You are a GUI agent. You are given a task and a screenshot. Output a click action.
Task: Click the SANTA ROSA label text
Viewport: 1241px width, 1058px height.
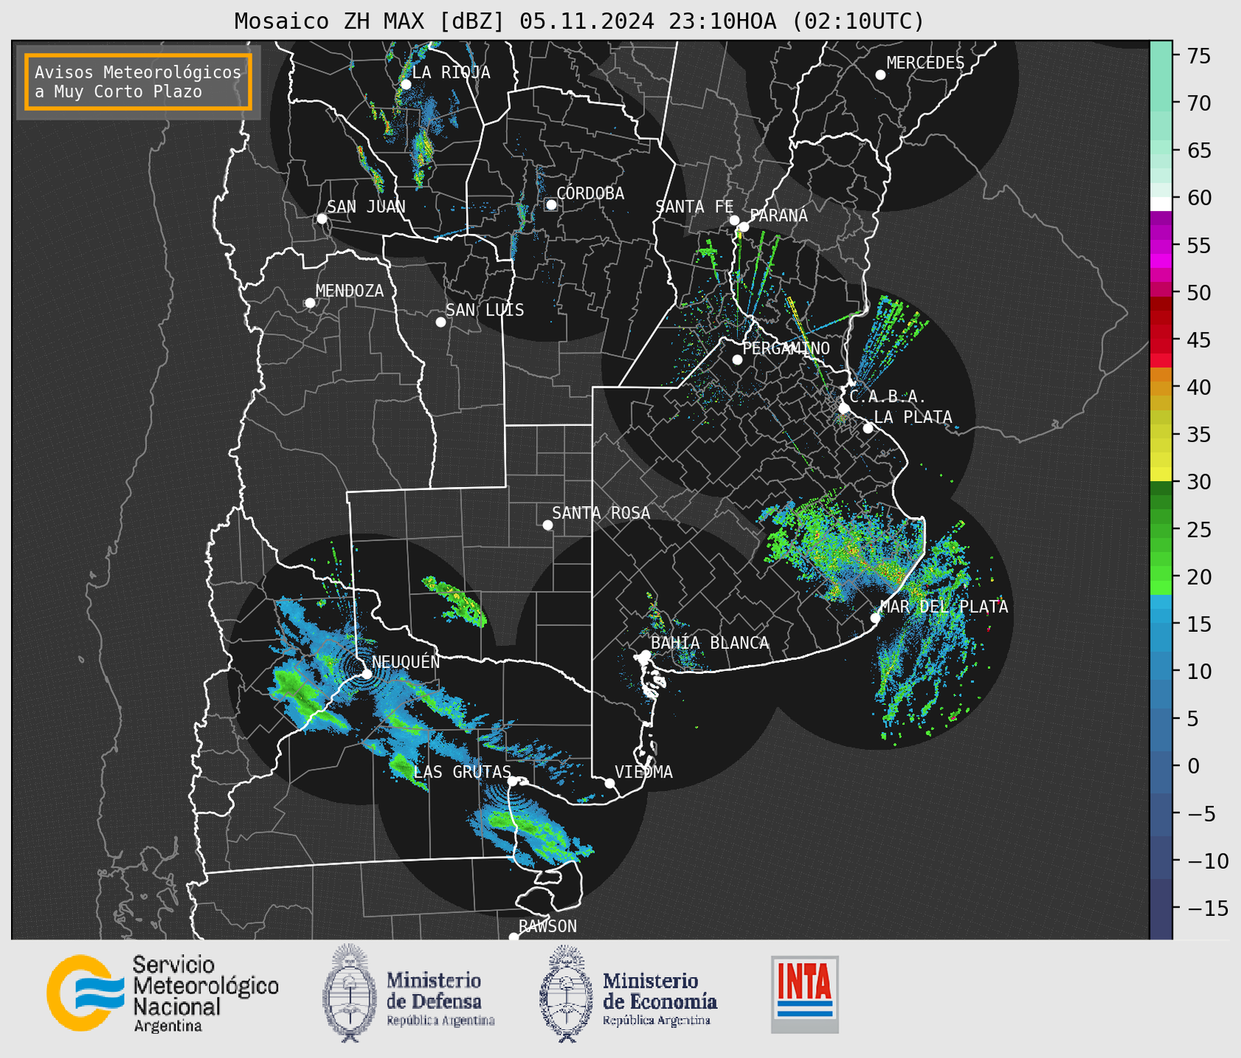point(601,513)
